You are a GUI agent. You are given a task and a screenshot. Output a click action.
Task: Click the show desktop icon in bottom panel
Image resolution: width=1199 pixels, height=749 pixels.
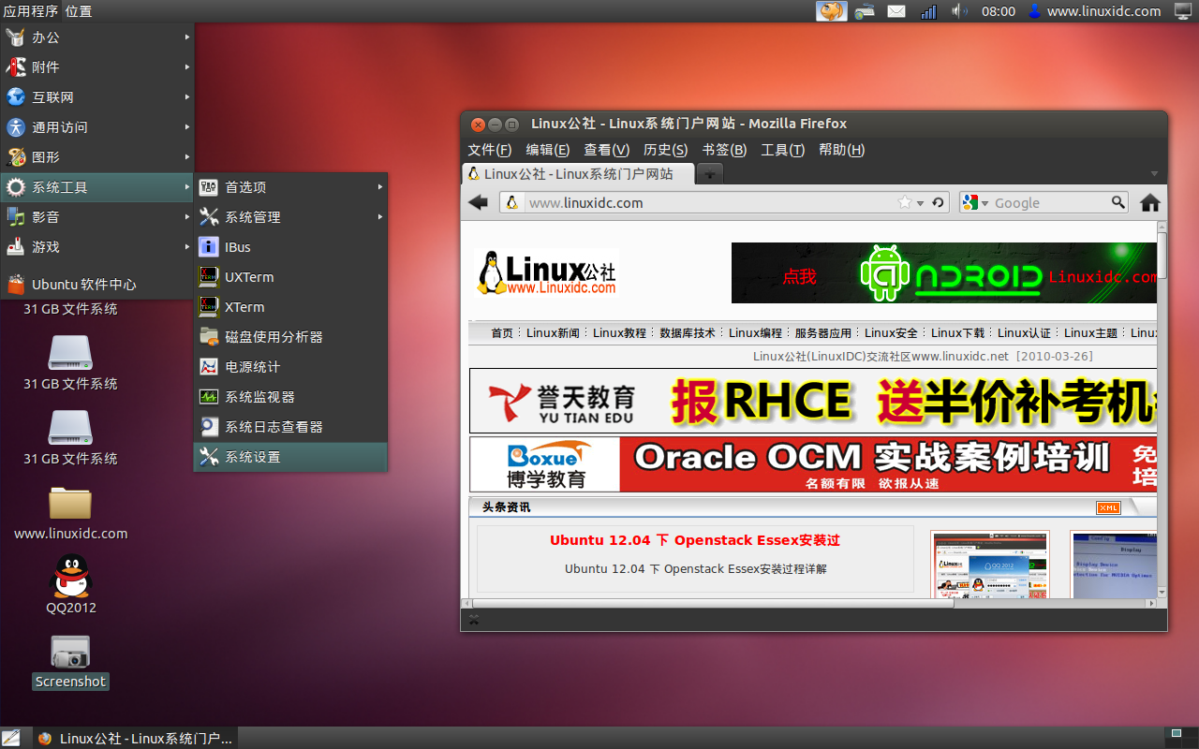(11, 738)
